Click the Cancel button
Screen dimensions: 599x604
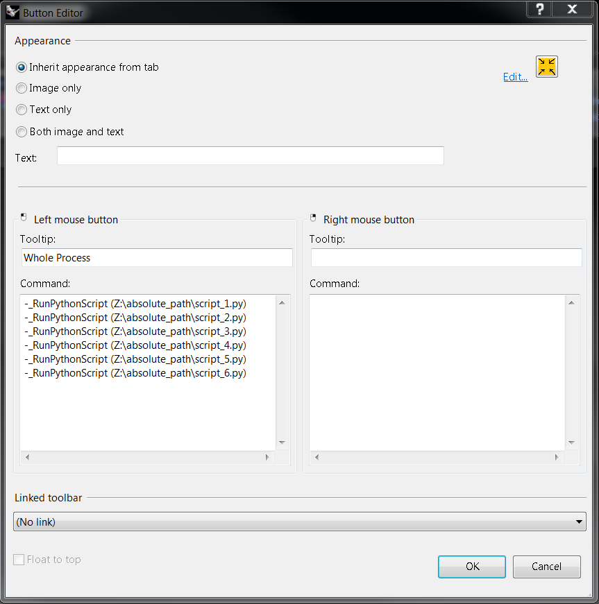[x=546, y=567]
